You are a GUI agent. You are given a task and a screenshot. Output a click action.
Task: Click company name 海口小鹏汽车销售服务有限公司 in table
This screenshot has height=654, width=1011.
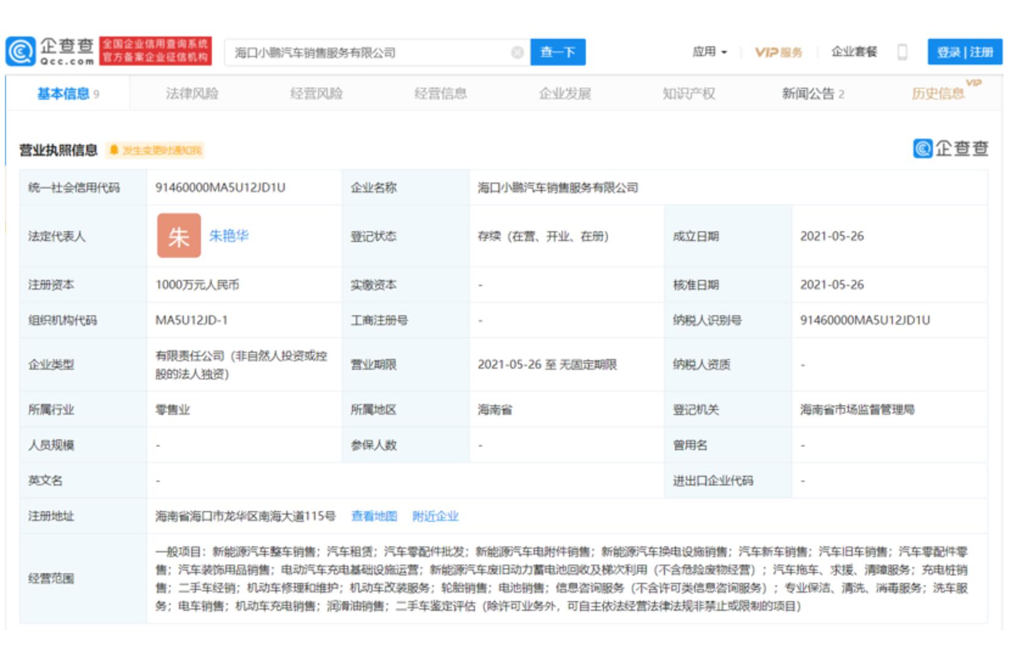tap(558, 187)
